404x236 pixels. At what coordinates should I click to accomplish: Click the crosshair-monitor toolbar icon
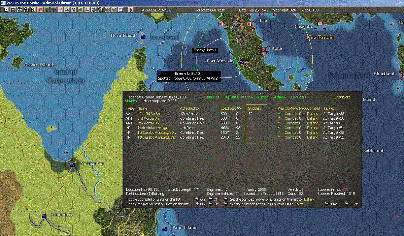pos(100,10)
